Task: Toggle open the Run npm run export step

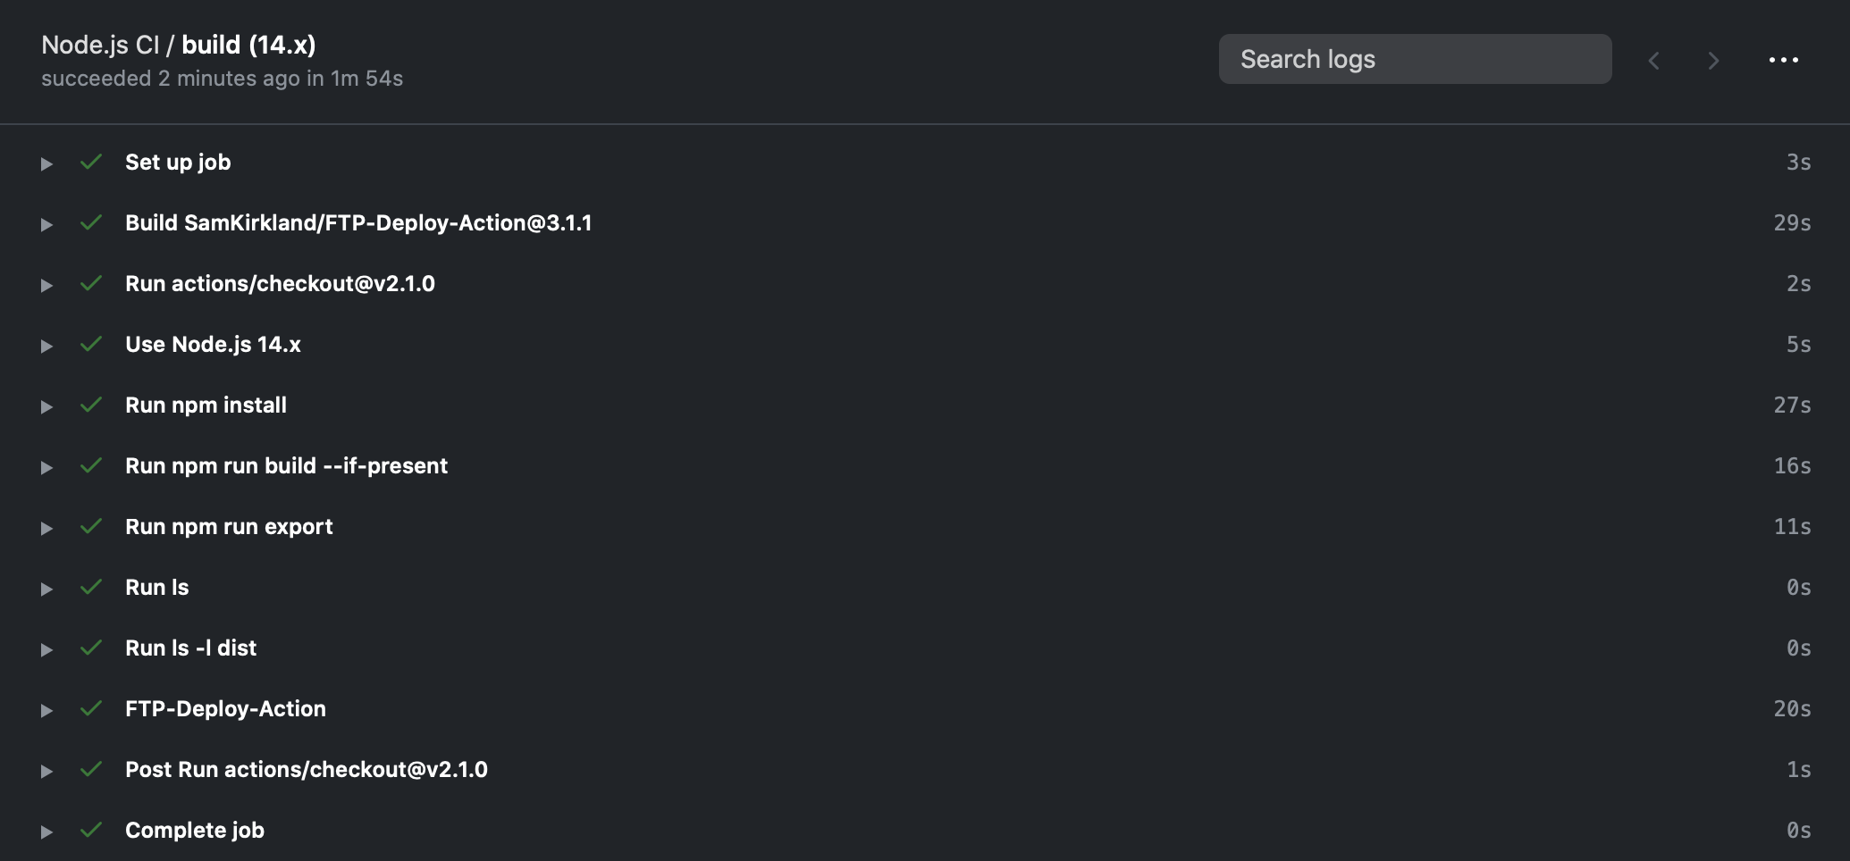Action: (46, 528)
